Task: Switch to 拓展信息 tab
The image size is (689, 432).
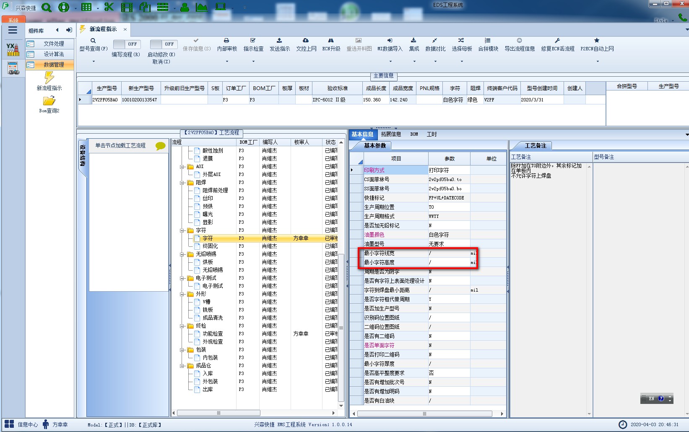Action: [x=391, y=135]
